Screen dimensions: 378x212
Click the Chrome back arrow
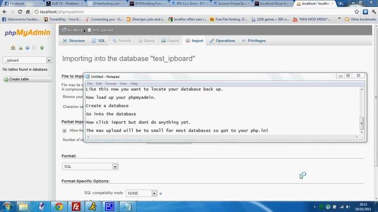(x=5, y=12)
